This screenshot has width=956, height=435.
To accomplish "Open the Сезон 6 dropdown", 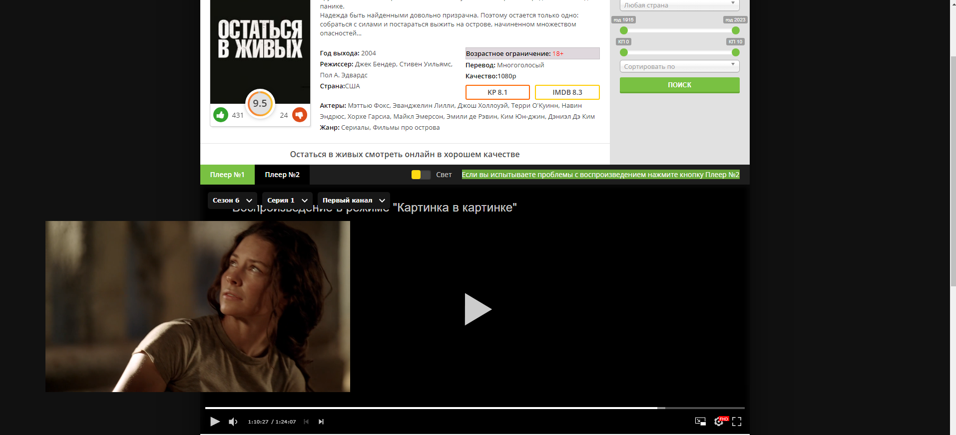I will 232,200.
